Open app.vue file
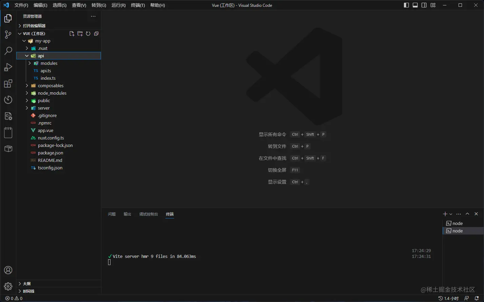This screenshot has width=484, height=302. pos(59,131)
